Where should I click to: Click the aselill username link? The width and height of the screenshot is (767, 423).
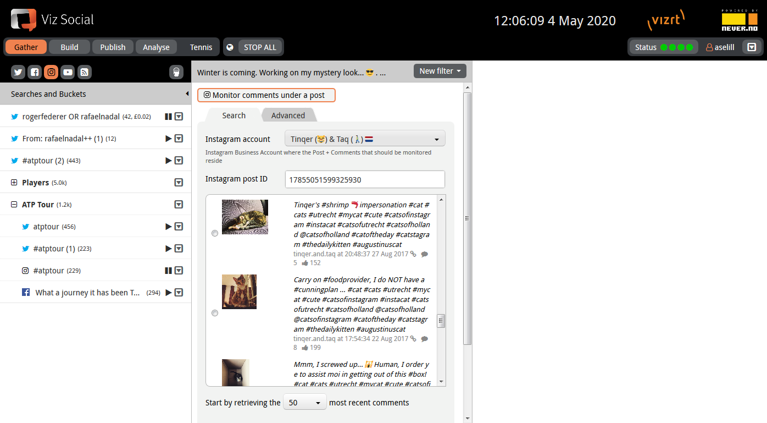click(724, 47)
